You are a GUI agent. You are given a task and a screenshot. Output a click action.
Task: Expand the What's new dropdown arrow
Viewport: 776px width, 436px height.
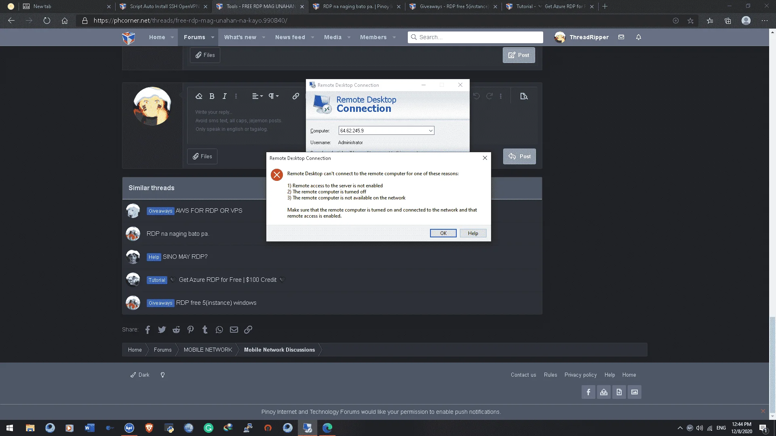pos(264,37)
